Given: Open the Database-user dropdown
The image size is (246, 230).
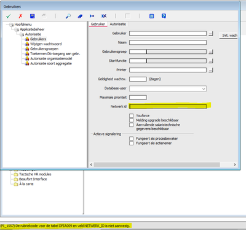Looking at the screenshot, I should tap(204, 89).
